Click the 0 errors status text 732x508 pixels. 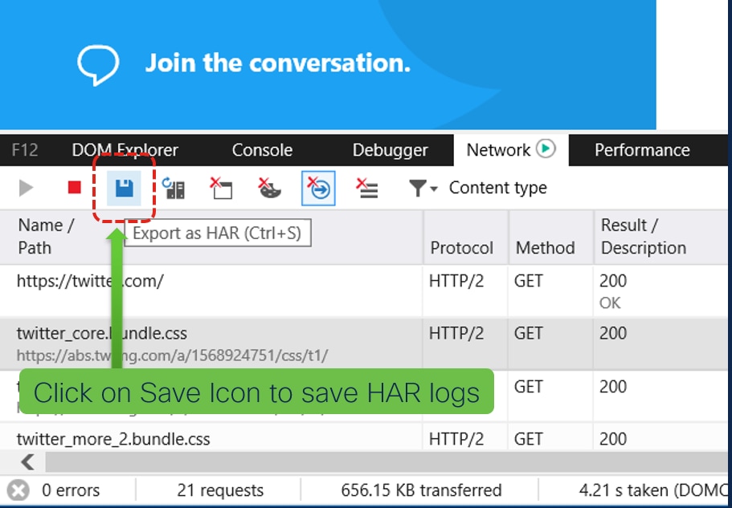71,491
